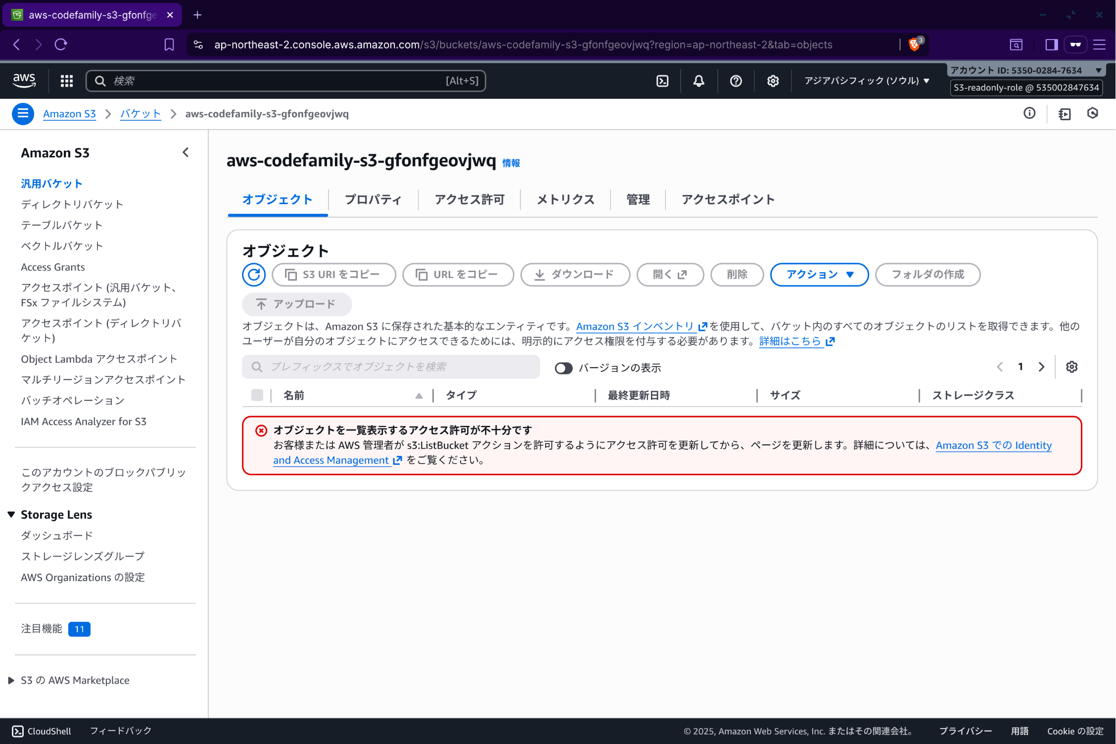The image size is (1116, 744).
Task: Sort by 名前 column arrow
Action: click(x=419, y=396)
